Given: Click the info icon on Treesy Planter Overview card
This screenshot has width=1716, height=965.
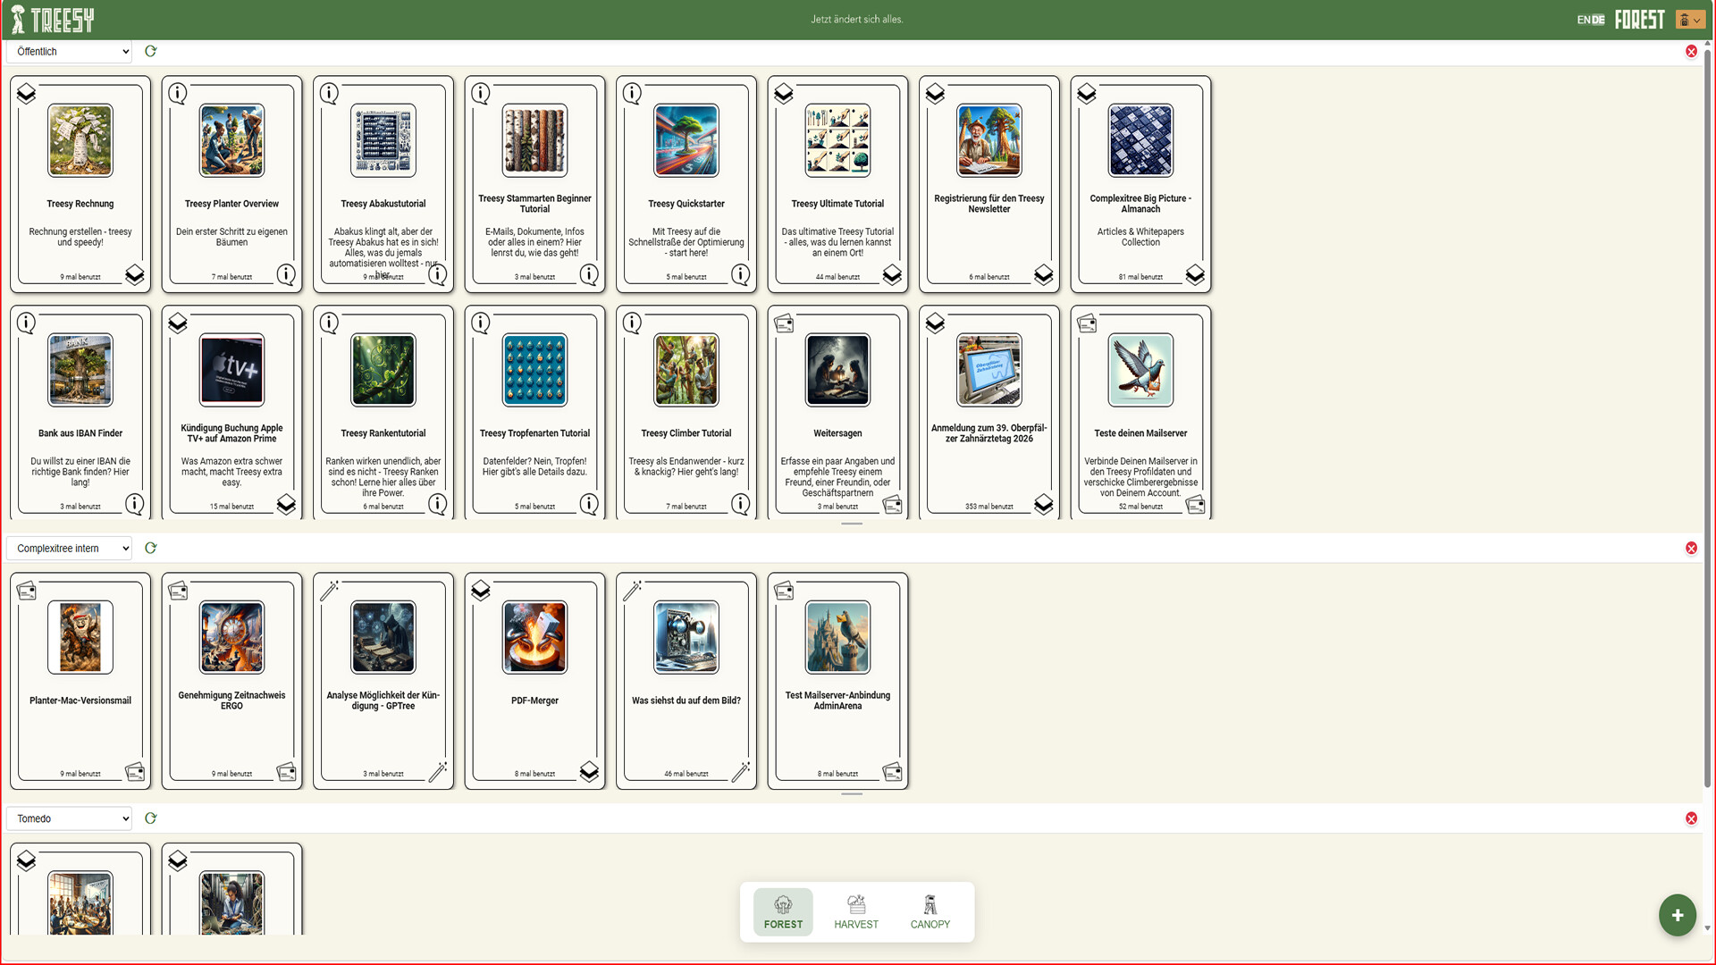Looking at the screenshot, I should 178,93.
